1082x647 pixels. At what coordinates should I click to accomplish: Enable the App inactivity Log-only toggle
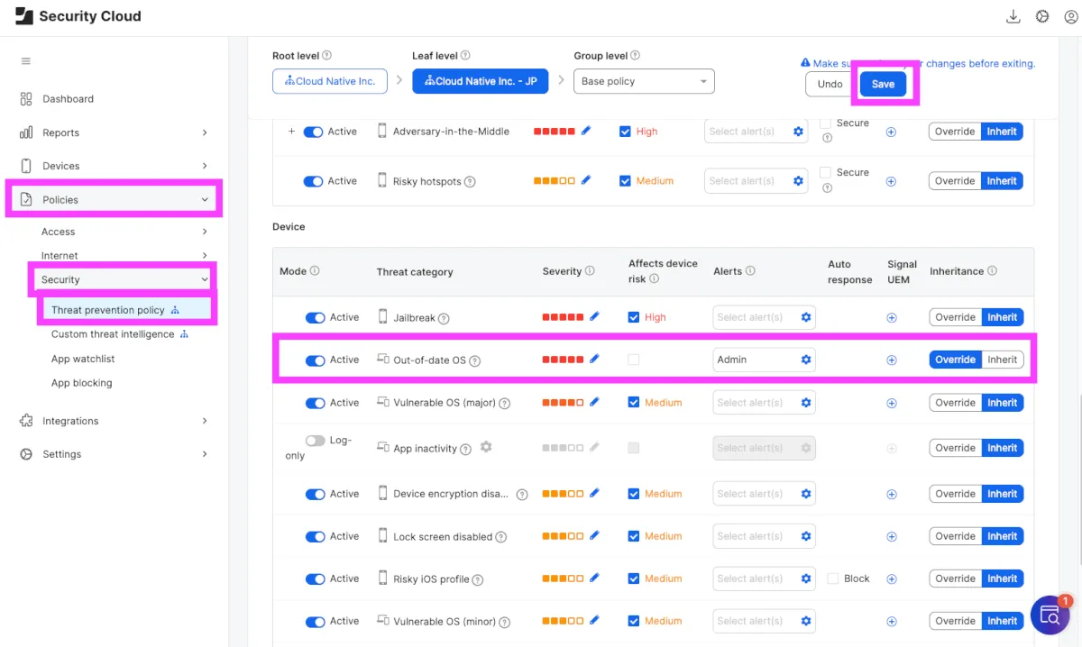[x=315, y=442]
